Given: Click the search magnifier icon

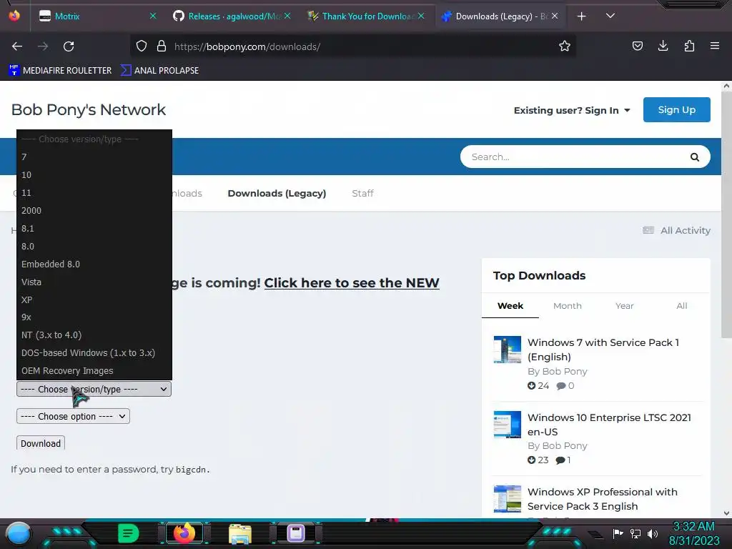Looking at the screenshot, I should pos(695,157).
